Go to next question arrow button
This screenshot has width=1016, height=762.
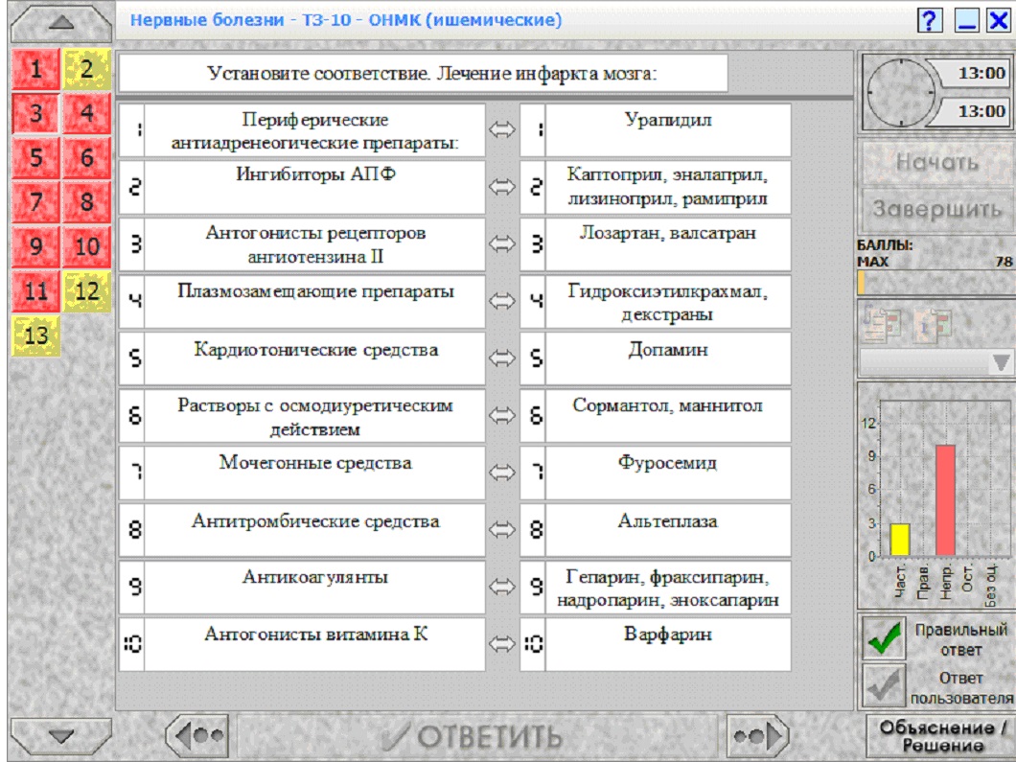click(x=757, y=736)
